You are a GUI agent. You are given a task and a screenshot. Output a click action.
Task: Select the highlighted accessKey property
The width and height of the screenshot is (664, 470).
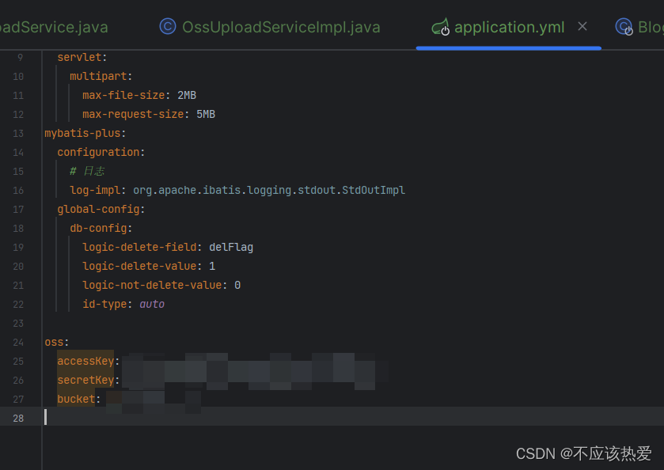click(x=84, y=361)
